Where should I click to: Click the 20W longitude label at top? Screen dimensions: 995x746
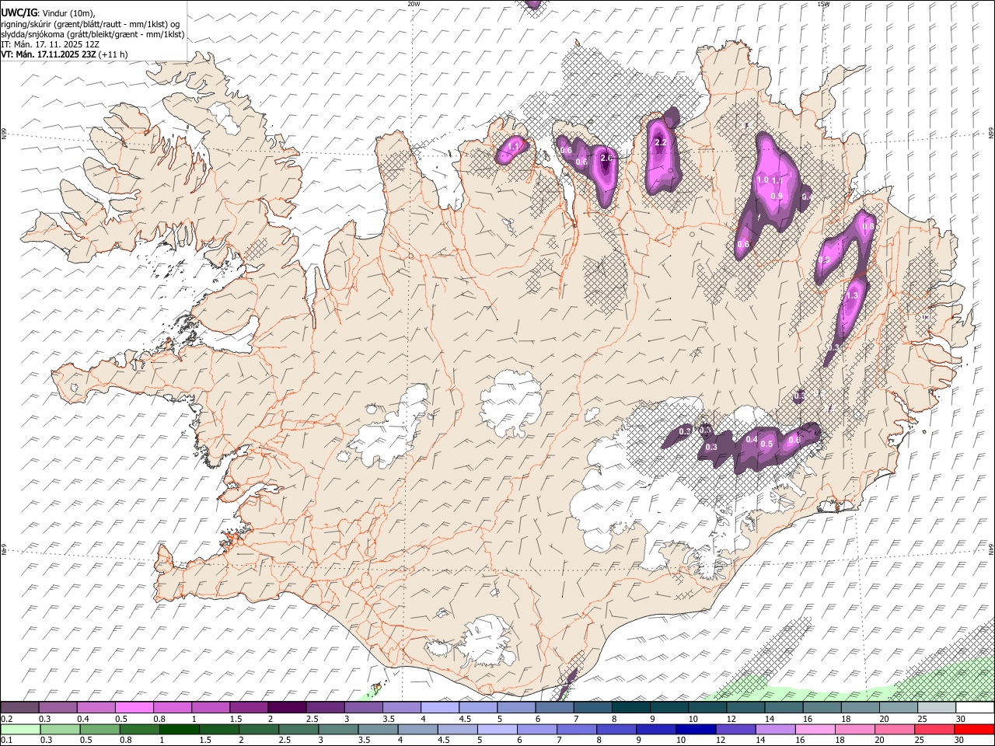[414, 4]
